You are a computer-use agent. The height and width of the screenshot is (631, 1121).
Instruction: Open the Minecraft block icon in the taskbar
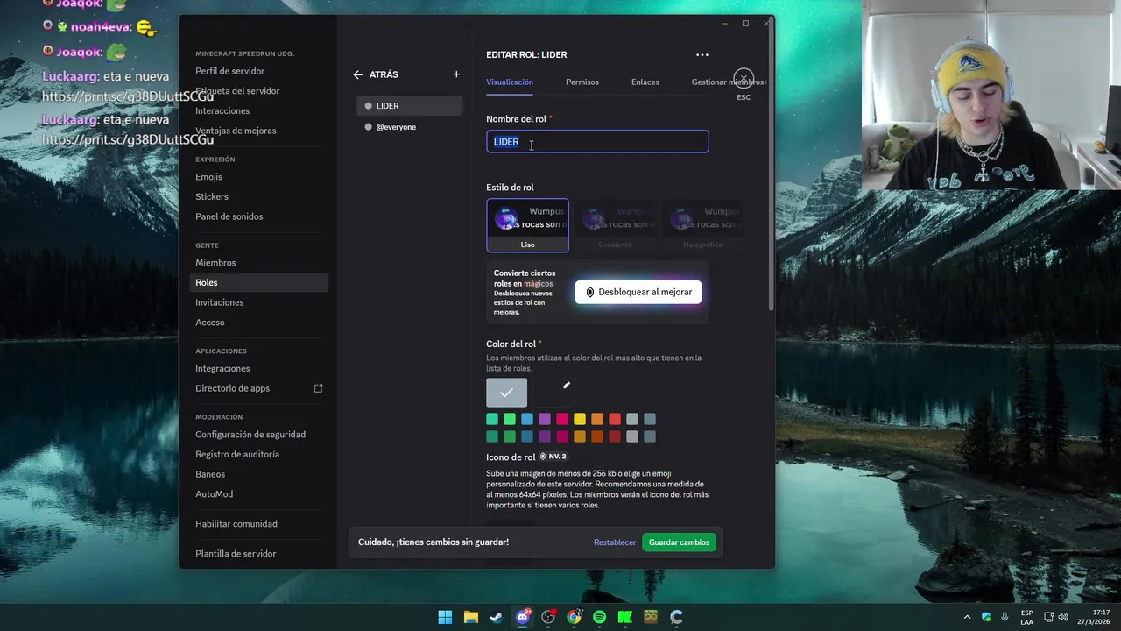pyautogui.click(x=651, y=617)
